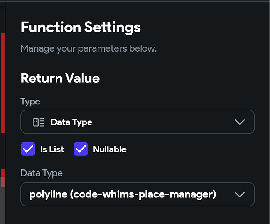Toggle using the 'Nullable' label text

click(110, 149)
